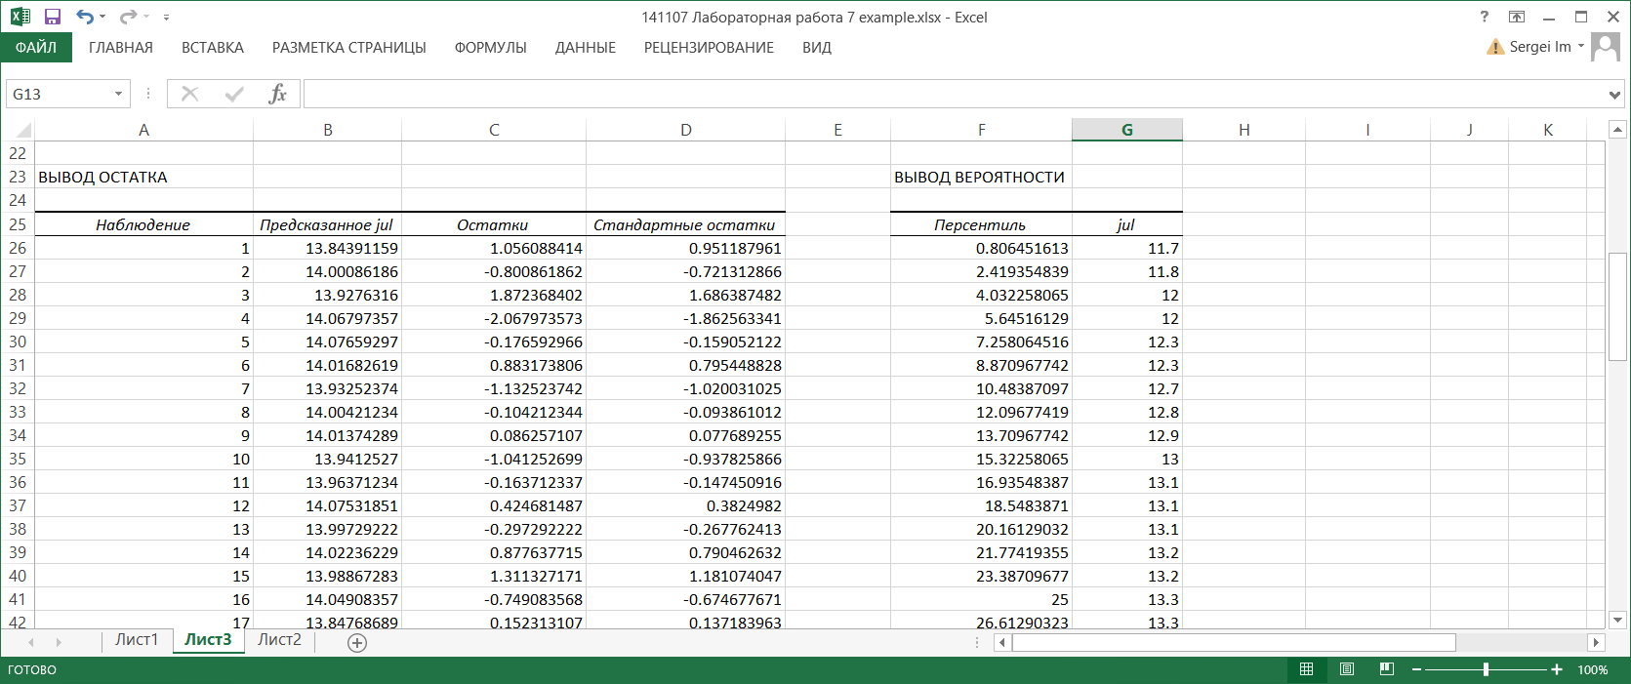
Task: Select row 25 header
Action: coord(18,224)
